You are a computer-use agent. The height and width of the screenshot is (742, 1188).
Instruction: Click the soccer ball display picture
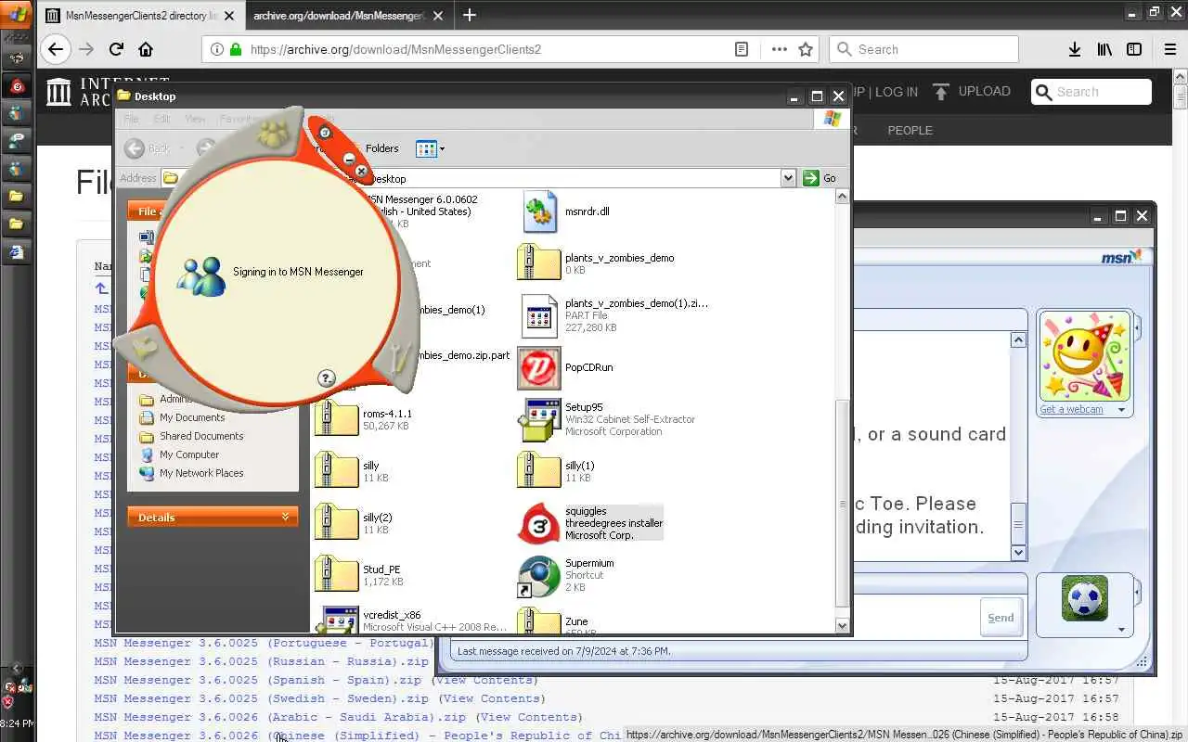(x=1084, y=598)
